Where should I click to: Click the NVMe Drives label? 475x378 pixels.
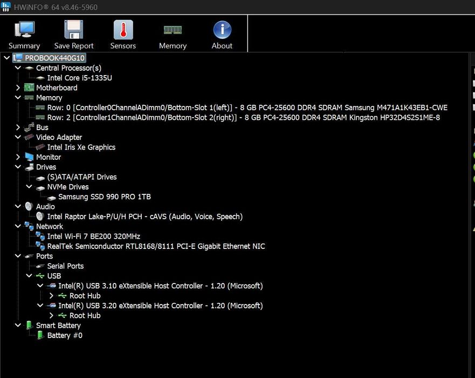[x=68, y=187]
